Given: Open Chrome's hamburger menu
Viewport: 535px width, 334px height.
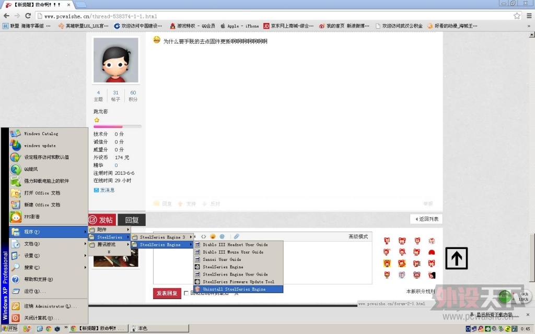Looking at the screenshot, I should point(529,16).
